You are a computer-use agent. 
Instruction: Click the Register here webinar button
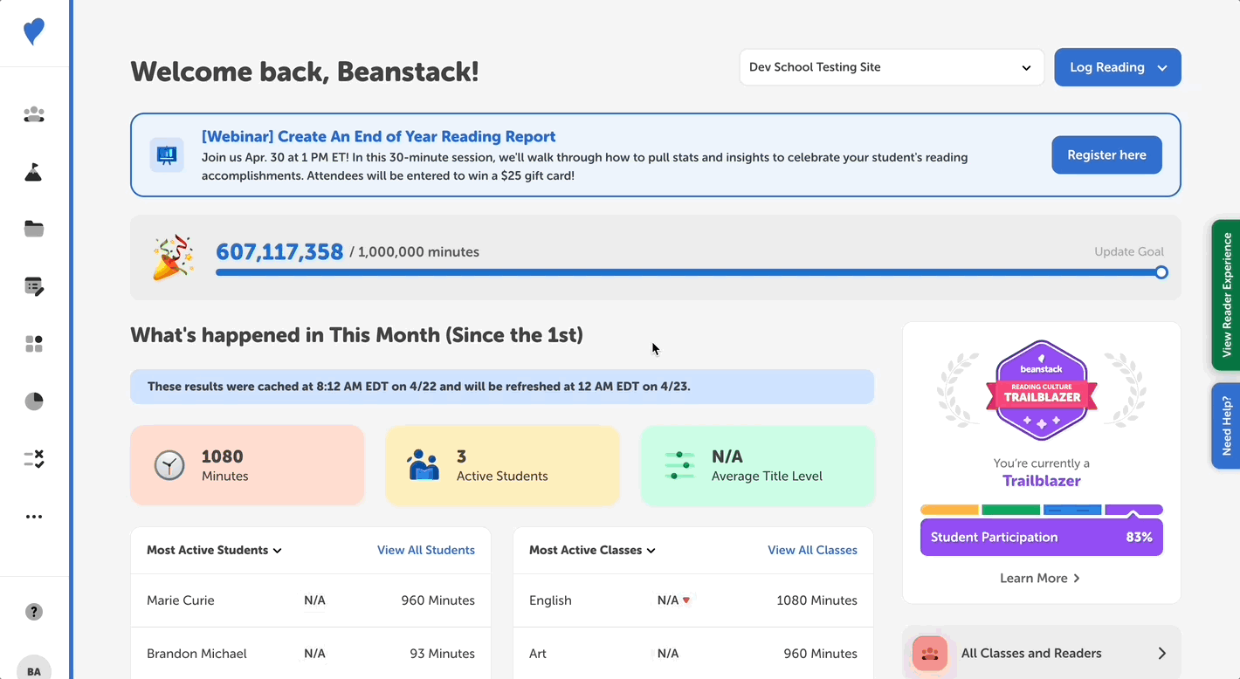click(1106, 154)
